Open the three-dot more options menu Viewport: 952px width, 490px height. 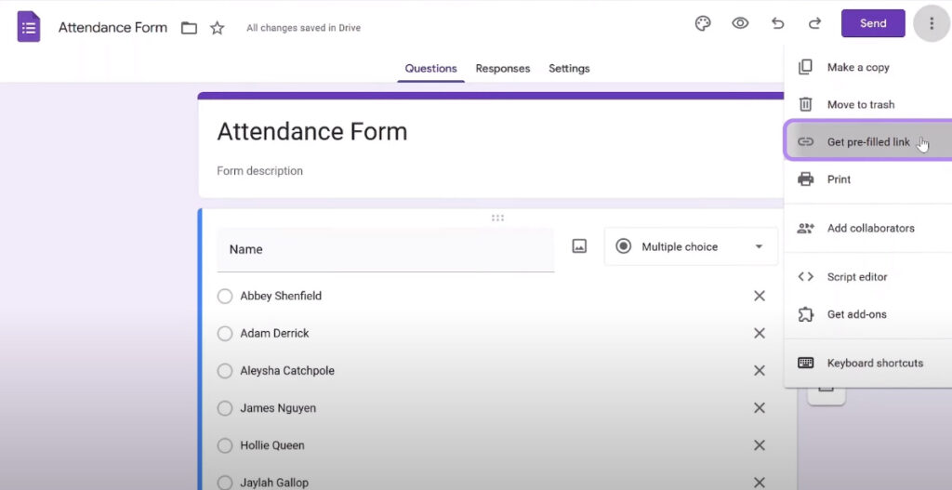coord(932,23)
